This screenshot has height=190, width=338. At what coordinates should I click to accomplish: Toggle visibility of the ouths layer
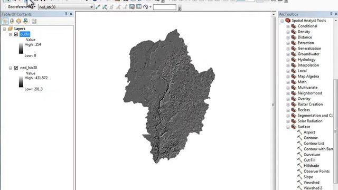[16, 34]
